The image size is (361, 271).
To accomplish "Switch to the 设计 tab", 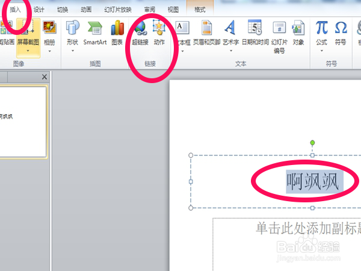I will pyautogui.click(x=39, y=10).
